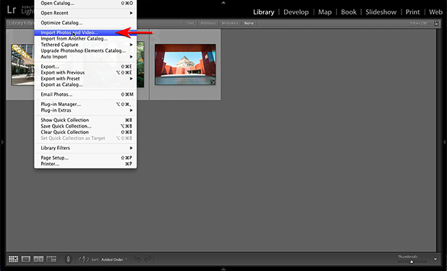
Task: Rotate photo counter-clockwise icon
Action: 137,259
